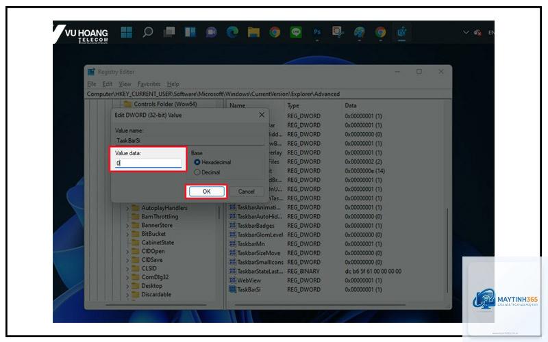Click the dc b6 5f 61 binary data
The image size is (548, 342).
pyautogui.click(x=373, y=271)
